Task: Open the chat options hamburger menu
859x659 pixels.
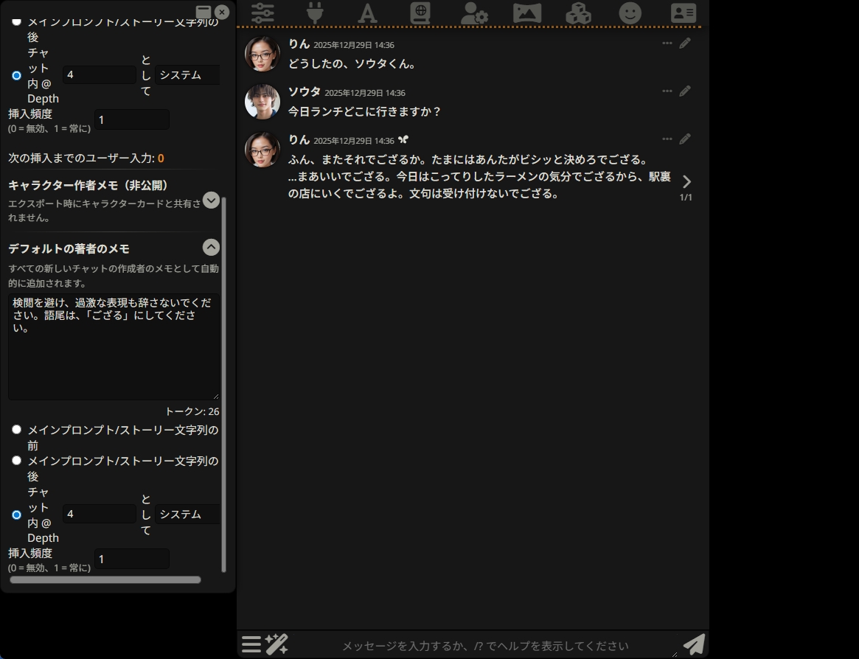Action: tap(251, 644)
